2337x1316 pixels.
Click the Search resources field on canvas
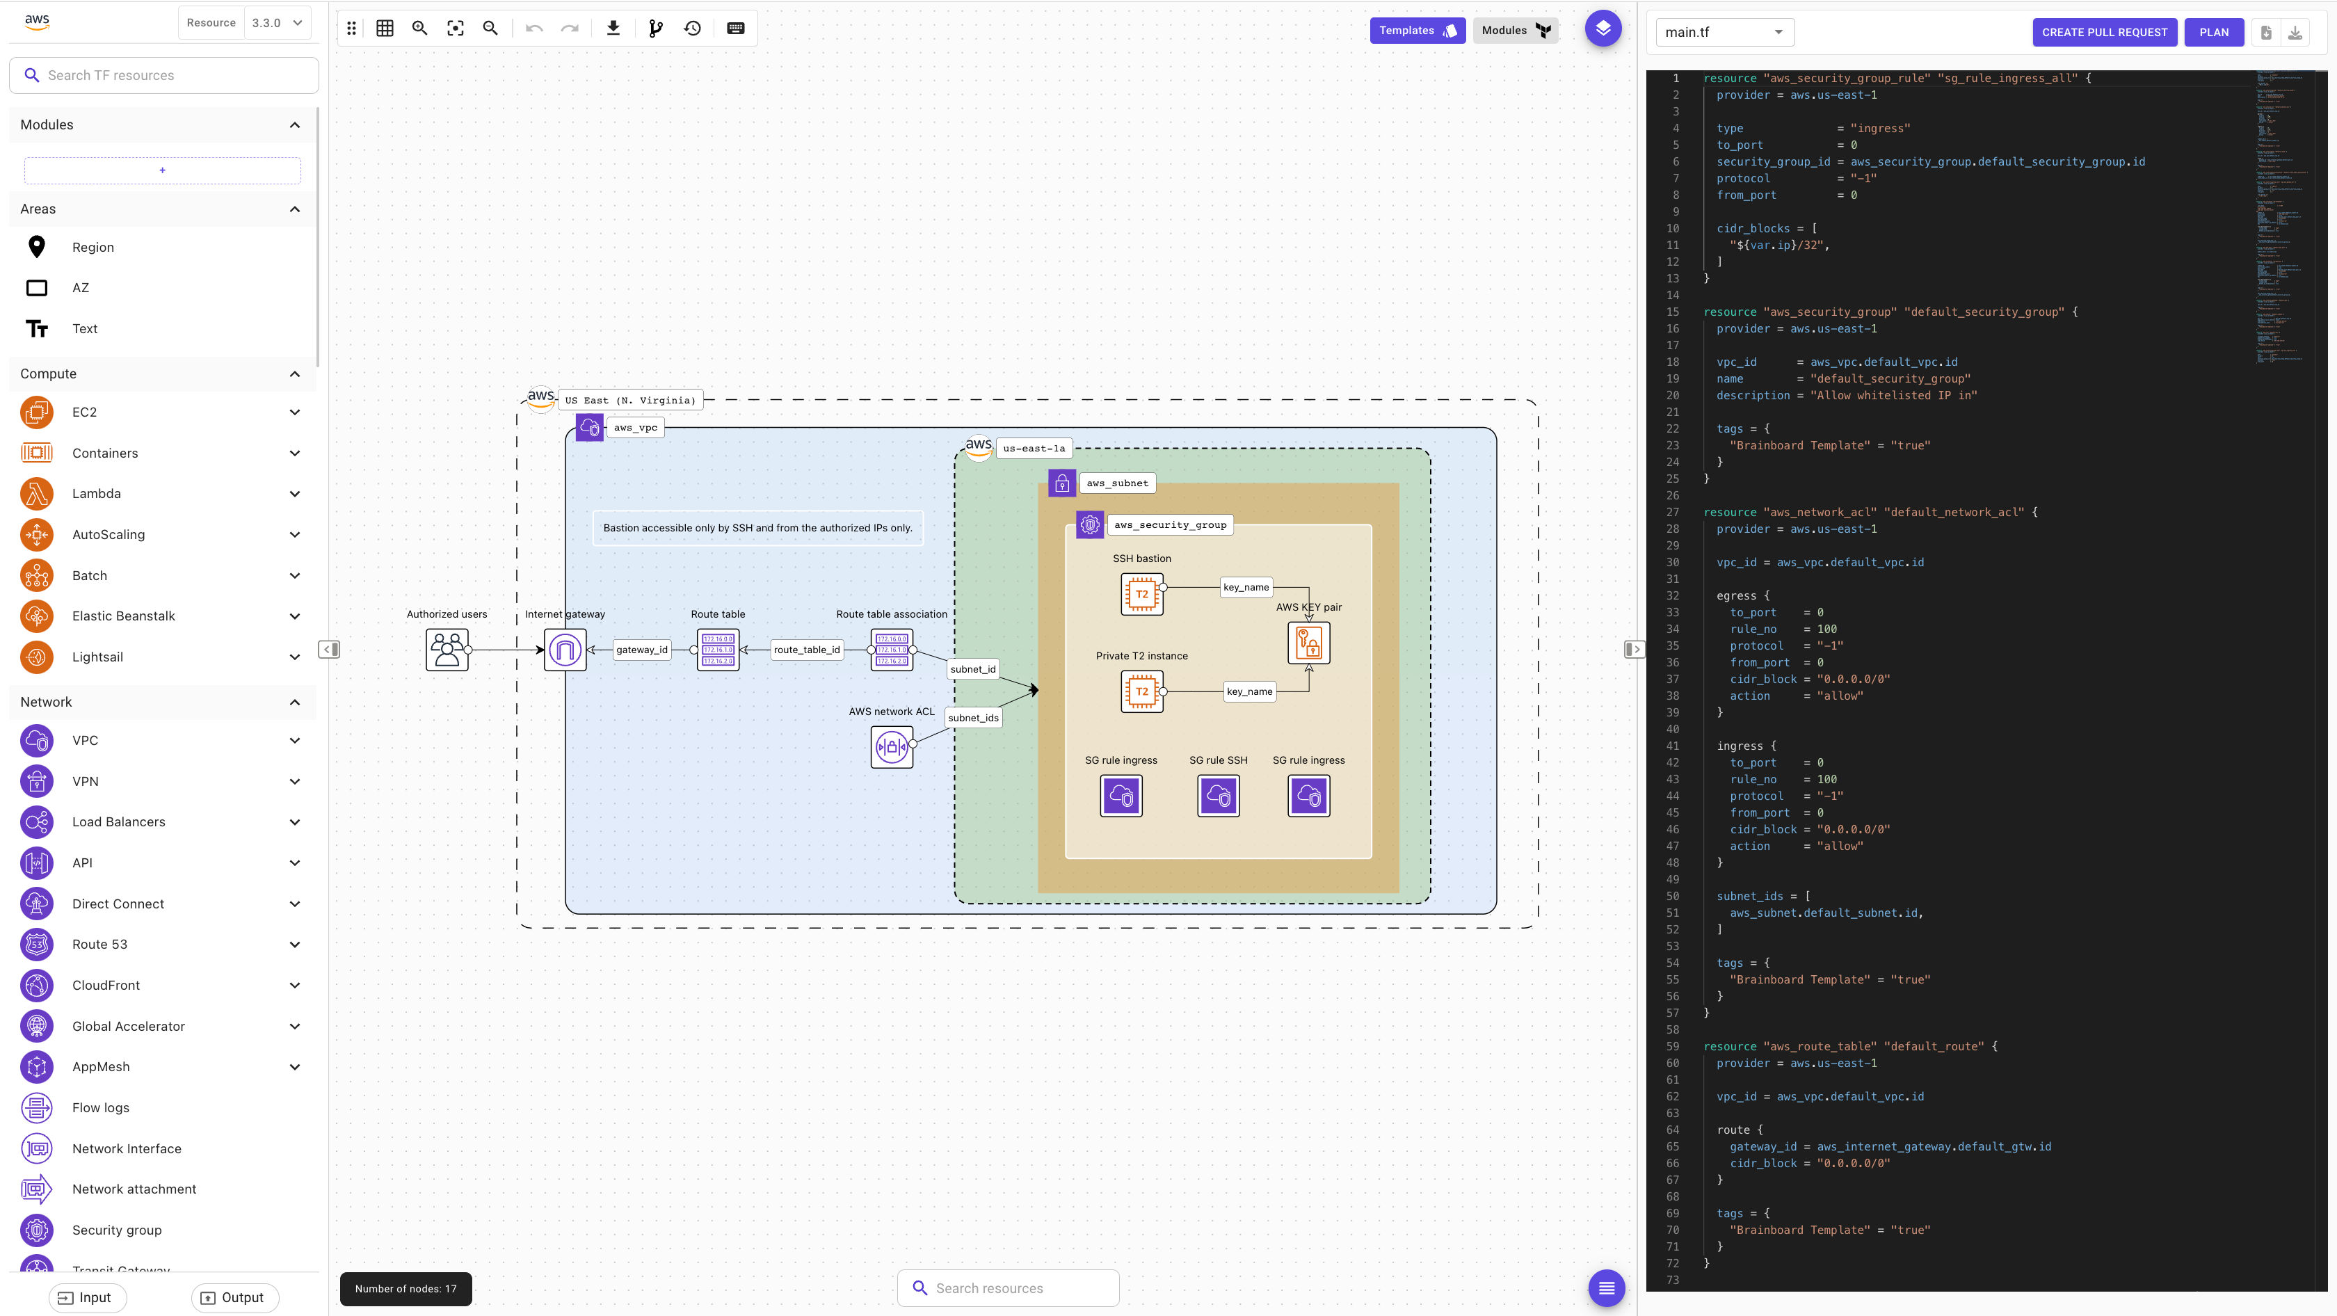(x=1008, y=1288)
